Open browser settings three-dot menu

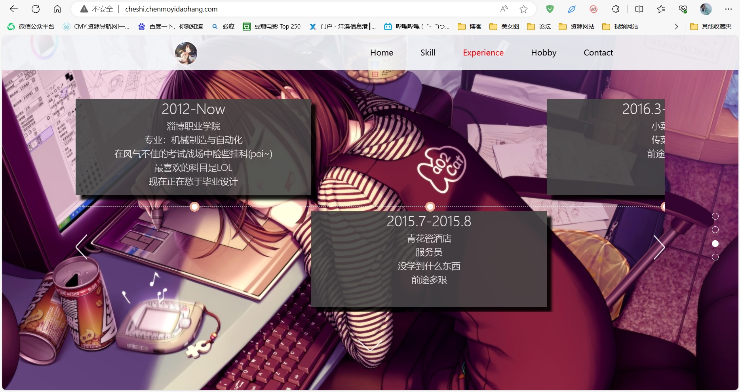coord(728,9)
